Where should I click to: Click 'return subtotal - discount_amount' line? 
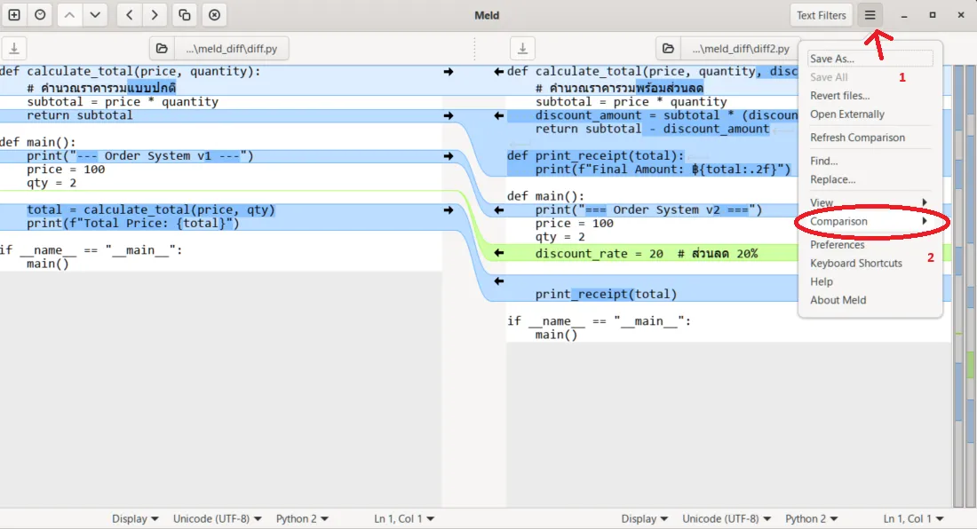pyautogui.click(x=652, y=129)
